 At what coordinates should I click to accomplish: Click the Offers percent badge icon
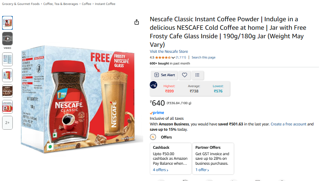pyautogui.click(x=153, y=137)
